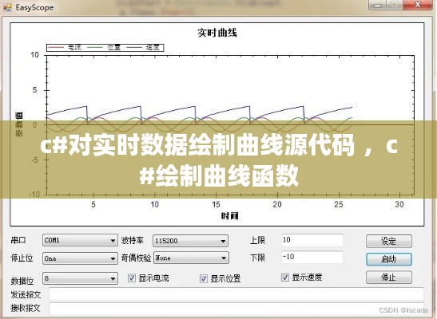Toggle the 显示位置 checkbox
This screenshot has height=319, width=437.
(204, 278)
